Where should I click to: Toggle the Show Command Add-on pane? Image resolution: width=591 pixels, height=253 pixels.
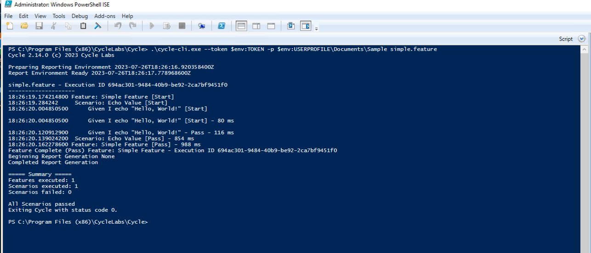click(306, 26)
